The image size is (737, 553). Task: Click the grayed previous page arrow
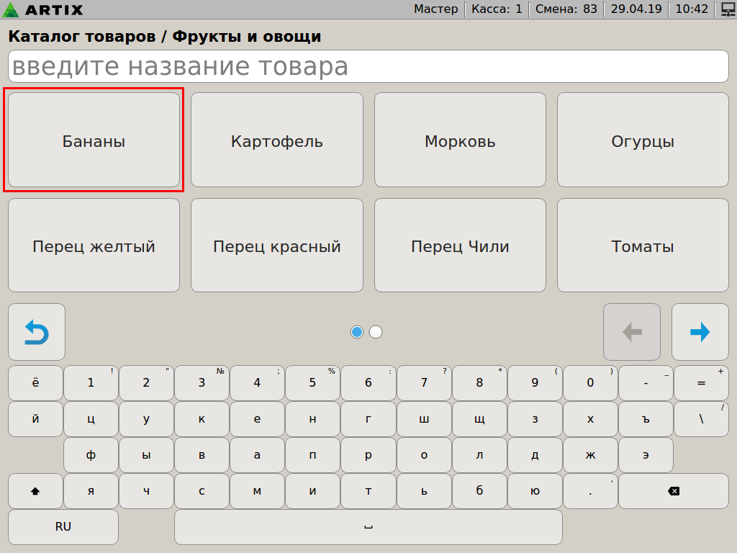(631, 332)
